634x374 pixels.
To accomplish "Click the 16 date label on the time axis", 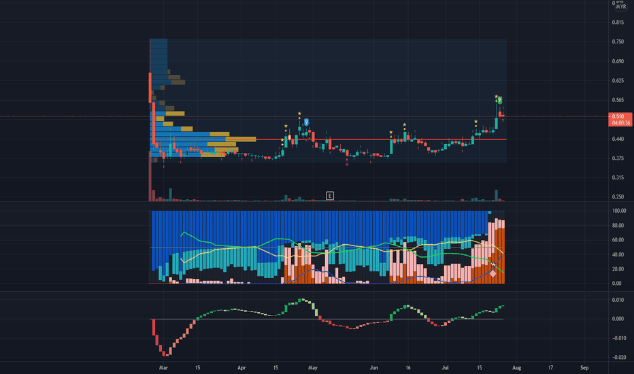I will pyautogui.click(x=408, y=368).
